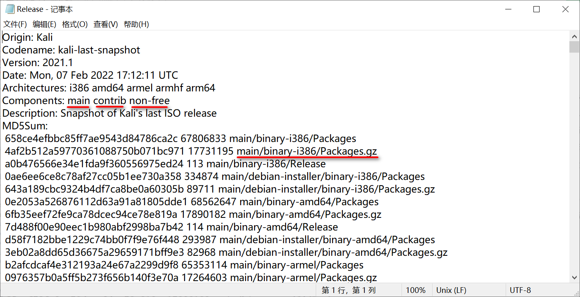Viewport: 580px width, 297px height.
Task: Click the Date line with 07 Feb 2022
Action: click(x=90, y=75)
